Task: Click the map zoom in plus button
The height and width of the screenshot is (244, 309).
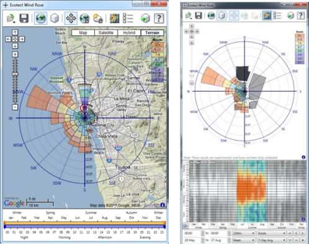Action: pos(15,54)
